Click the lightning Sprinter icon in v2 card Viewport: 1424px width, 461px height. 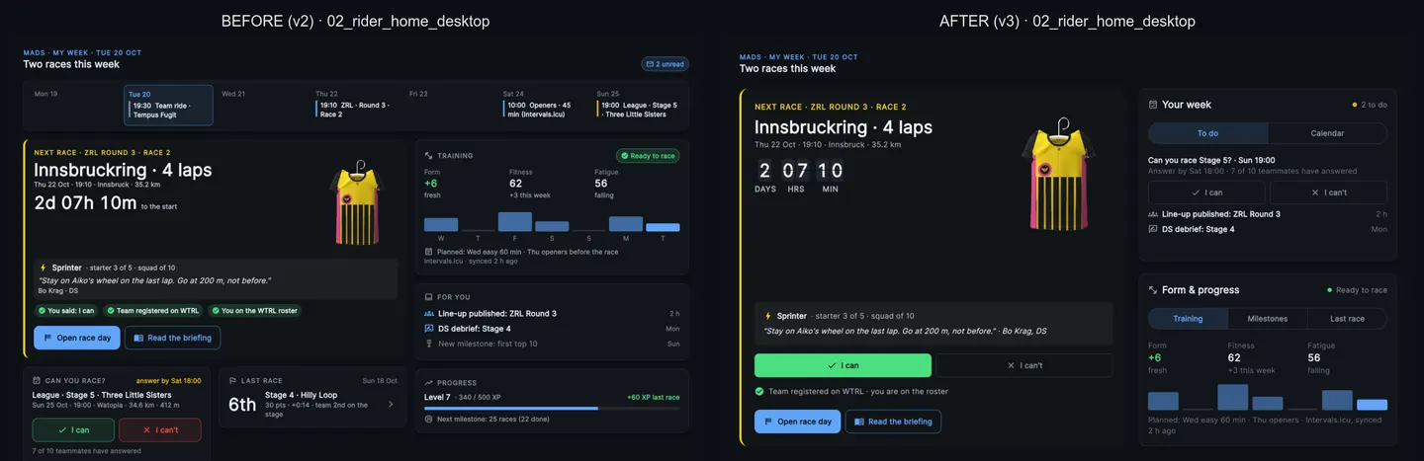click(x=44, y=268)
